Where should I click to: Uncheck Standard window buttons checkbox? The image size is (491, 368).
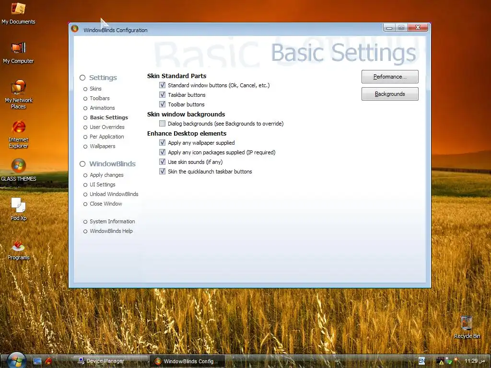point(162,85)
